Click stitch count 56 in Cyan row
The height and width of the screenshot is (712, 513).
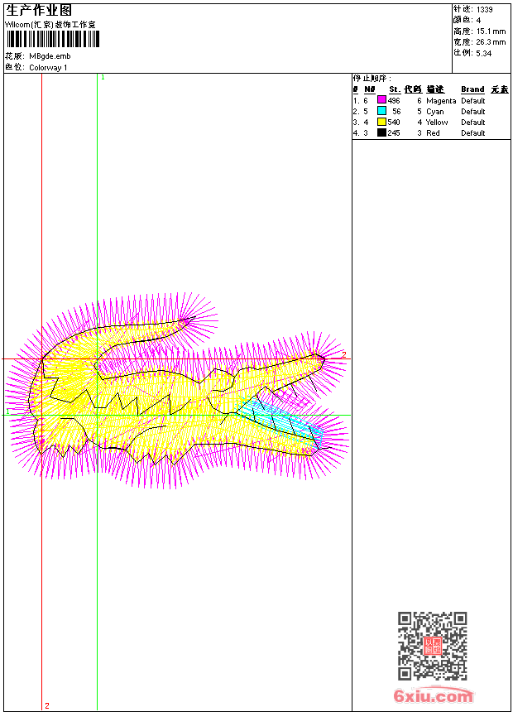pos(396,111)
